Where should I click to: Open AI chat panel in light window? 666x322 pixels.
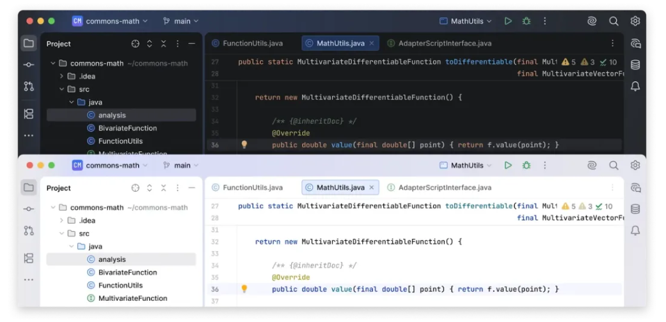tap(635, 188)
